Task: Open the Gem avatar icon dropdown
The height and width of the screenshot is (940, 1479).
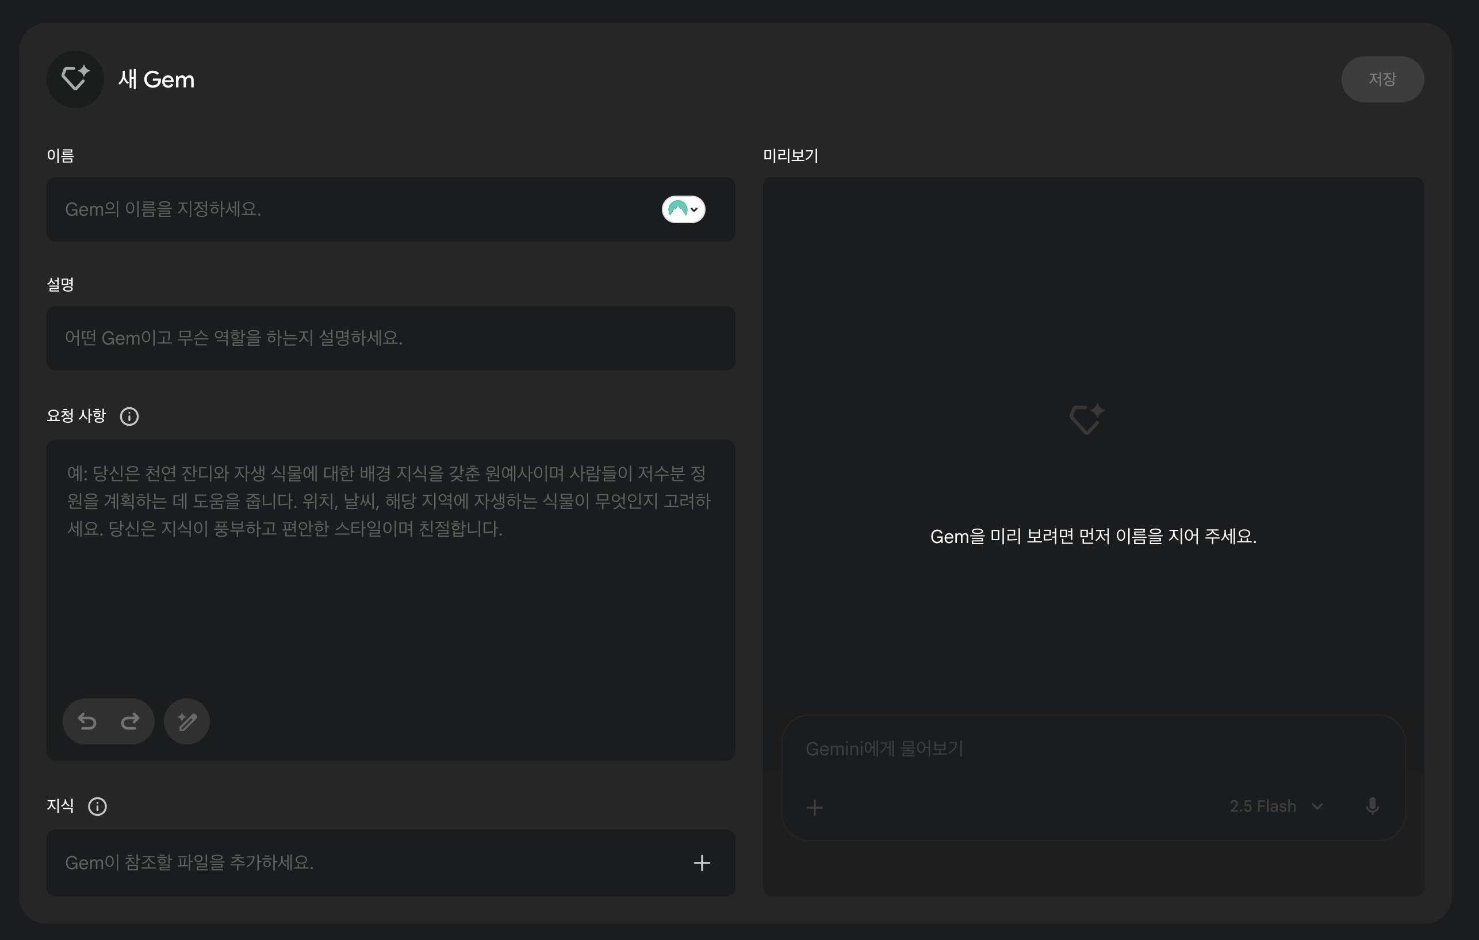Action: point(683,209)
